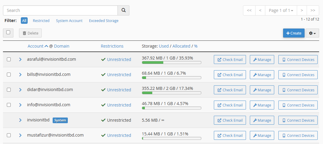The height and width of the screenshot is (144, 323).
Task: Click Connect Devices for info@invisionitbd.com
Action: (x=298, y=105)
